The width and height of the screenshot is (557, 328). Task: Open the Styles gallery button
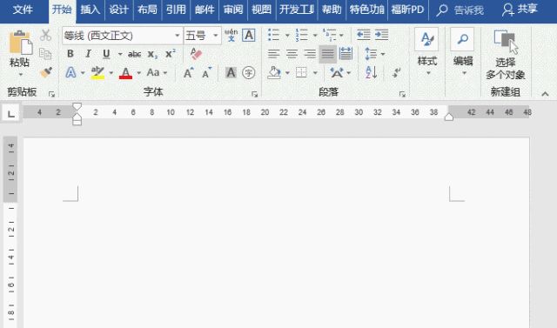426,52
